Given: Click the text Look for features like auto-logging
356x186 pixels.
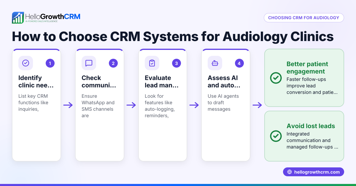Looking at the screenshot, I should pos(160,106).
